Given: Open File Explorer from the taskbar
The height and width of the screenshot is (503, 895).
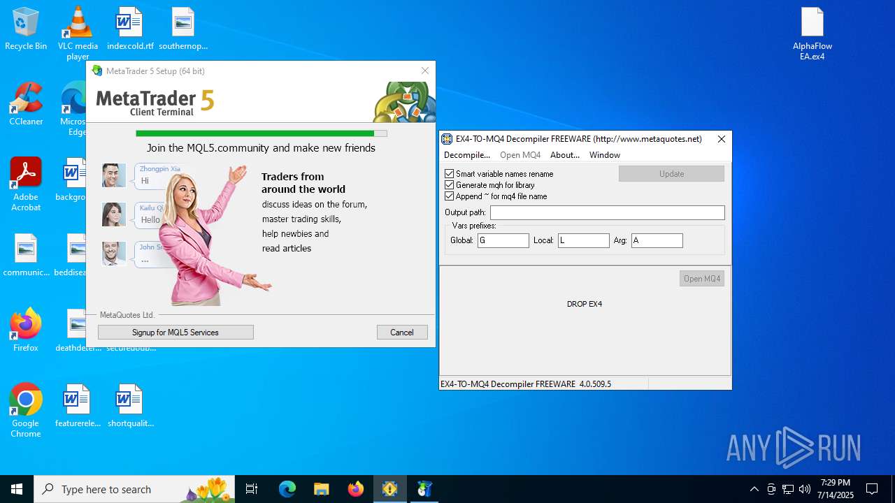Looking at the screenshot, I should pyautogui.click(x=321, y=489).
